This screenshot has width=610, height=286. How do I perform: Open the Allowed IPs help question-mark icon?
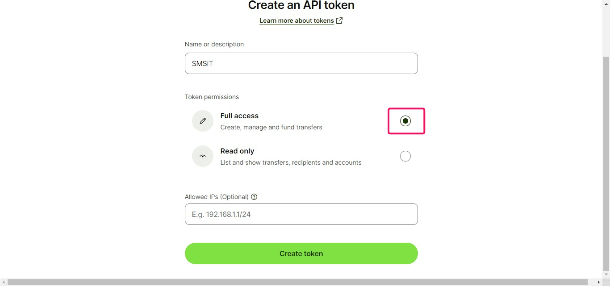click(254, 197)
